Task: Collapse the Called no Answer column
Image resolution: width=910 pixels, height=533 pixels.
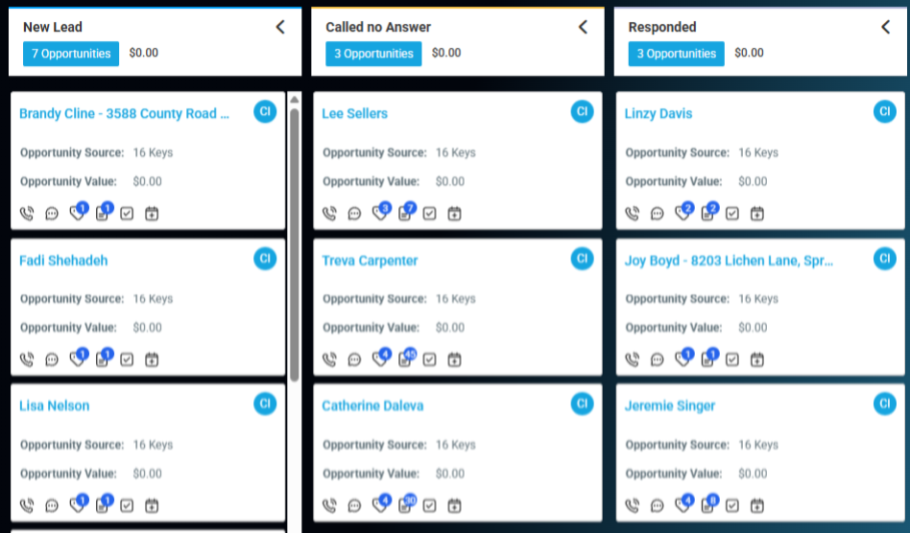Action: pyautogui.click(x=583, y=27)
